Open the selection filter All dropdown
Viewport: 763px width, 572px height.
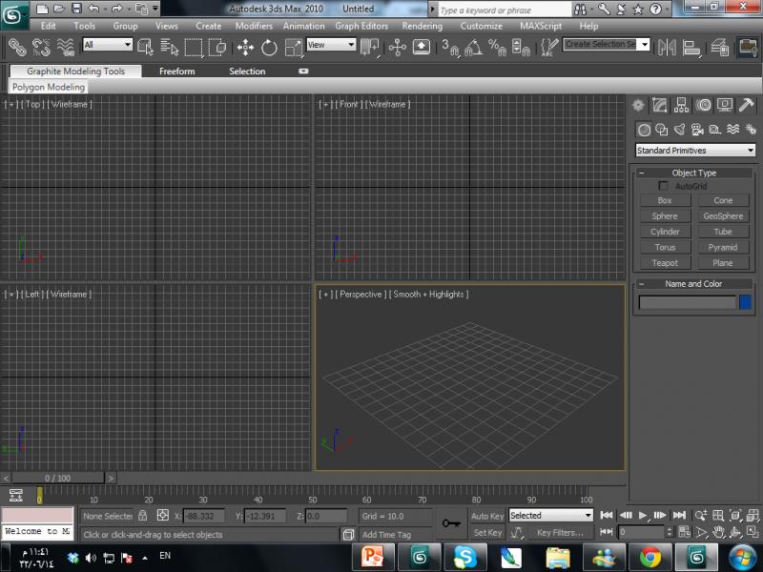[107, 45]
